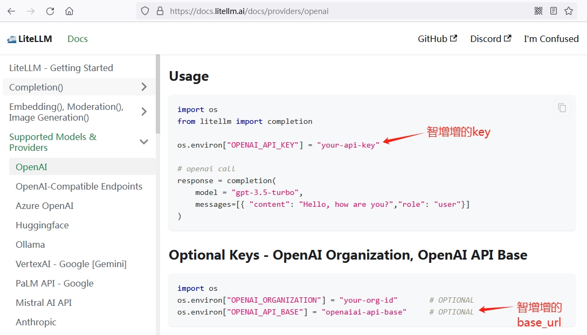Screen dimensions: 587x335
Task: Click the shield tracking protection icon
Action: click(144, 11)
